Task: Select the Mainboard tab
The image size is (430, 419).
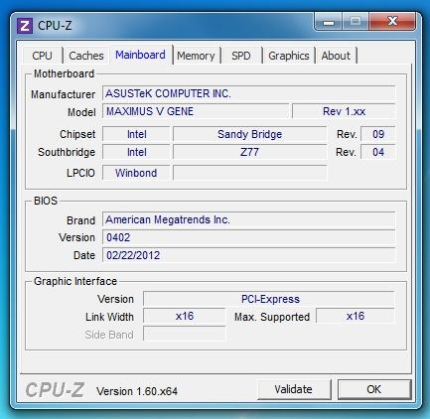Action: [140, 55]
